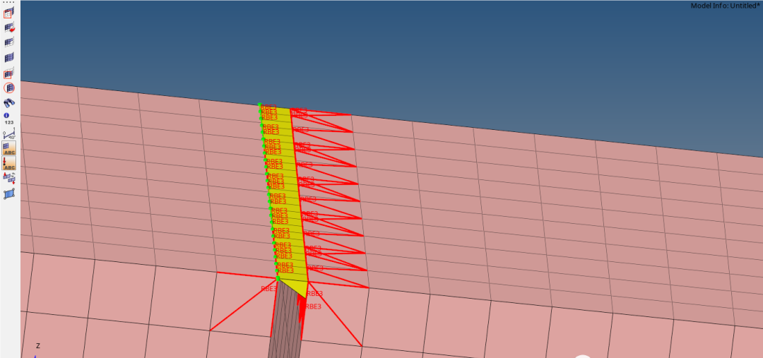The image size is (763, 358).
Task: Click the Model Info: Untitled* label
Action: tap(725, 6)
